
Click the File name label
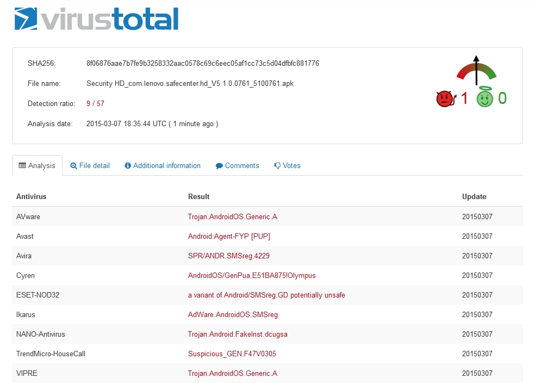(44, 84)
